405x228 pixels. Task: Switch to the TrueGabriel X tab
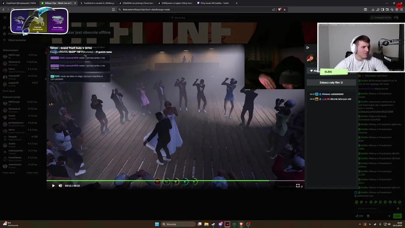97,3
